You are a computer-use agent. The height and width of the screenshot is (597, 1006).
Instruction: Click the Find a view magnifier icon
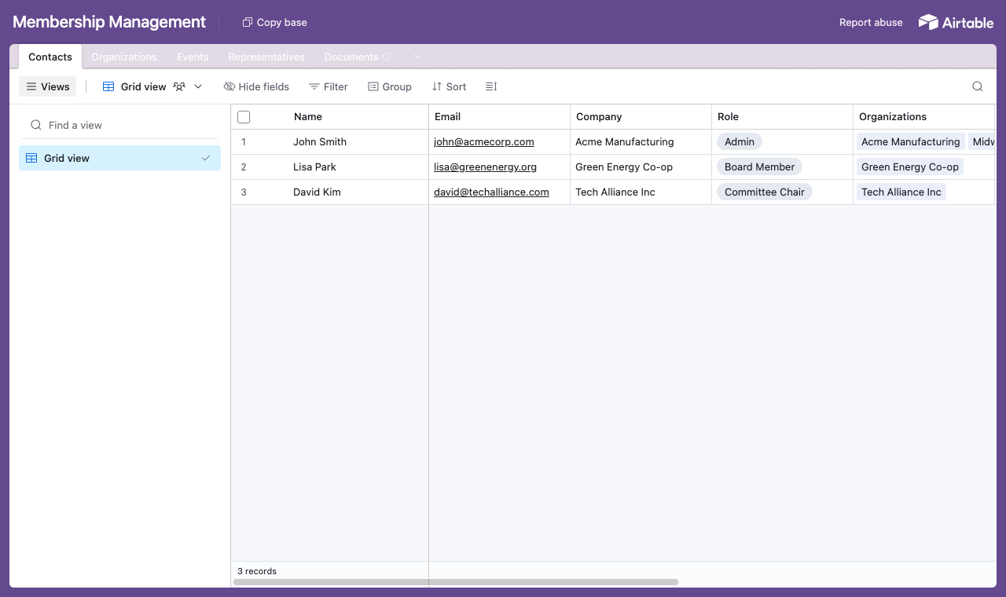[x=36, y=125]
